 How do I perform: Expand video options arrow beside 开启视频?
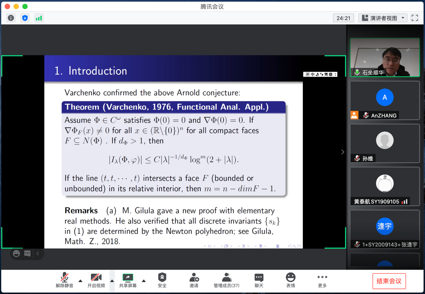112,281
